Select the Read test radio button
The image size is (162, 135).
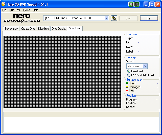coord(129,71)
